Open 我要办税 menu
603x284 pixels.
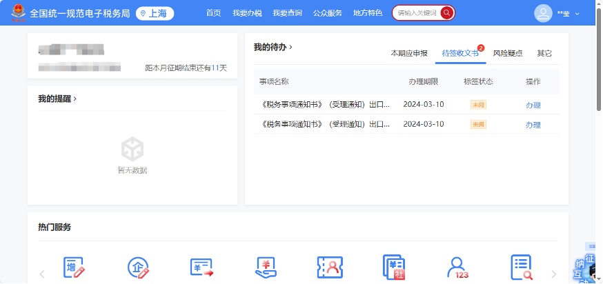tap(246, 13)
